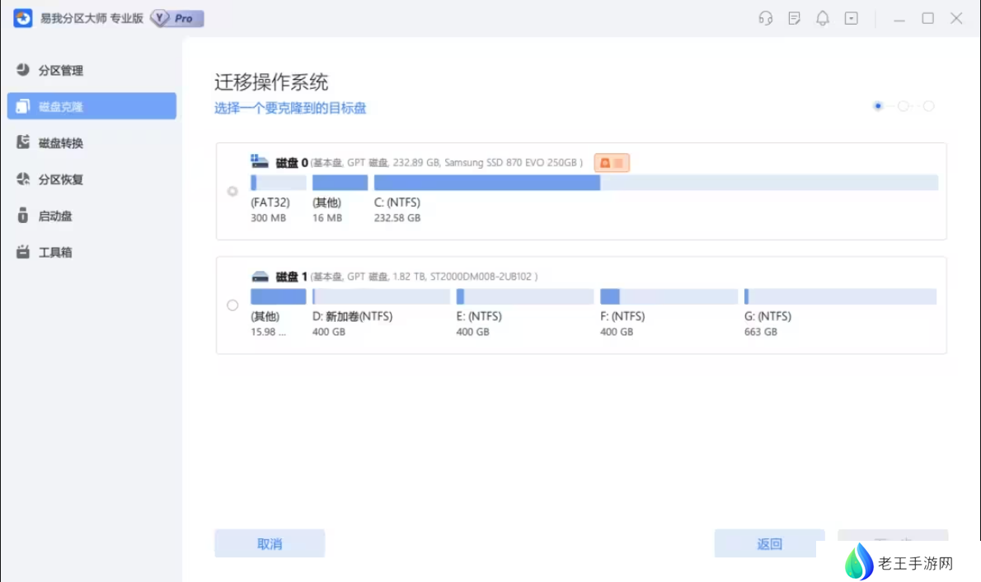Click the 返回 button
The width and height of the screenshot is (981, 582).
point(769,543)
